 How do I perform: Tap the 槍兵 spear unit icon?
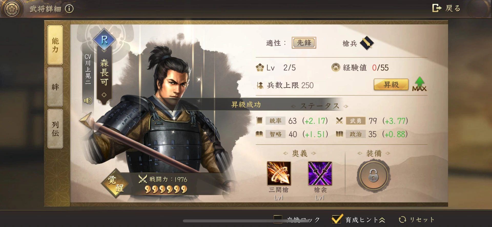(367, 43)
